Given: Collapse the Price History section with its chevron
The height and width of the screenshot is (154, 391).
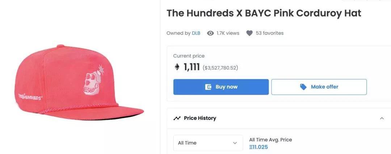Looking at the screenshot, I should pyautogui.click(x=382, y=118).
